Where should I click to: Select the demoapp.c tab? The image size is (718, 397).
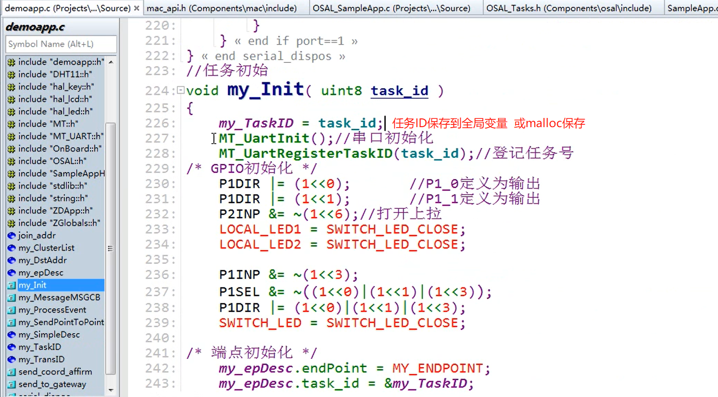point(68,8)
